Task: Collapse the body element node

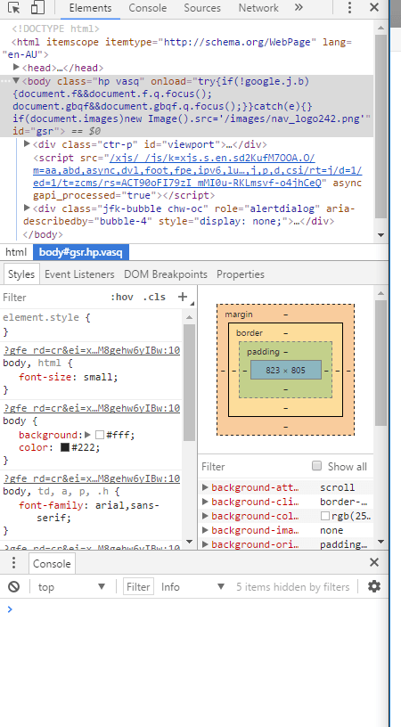Action: pyautogui.click(x=17, y=81)
